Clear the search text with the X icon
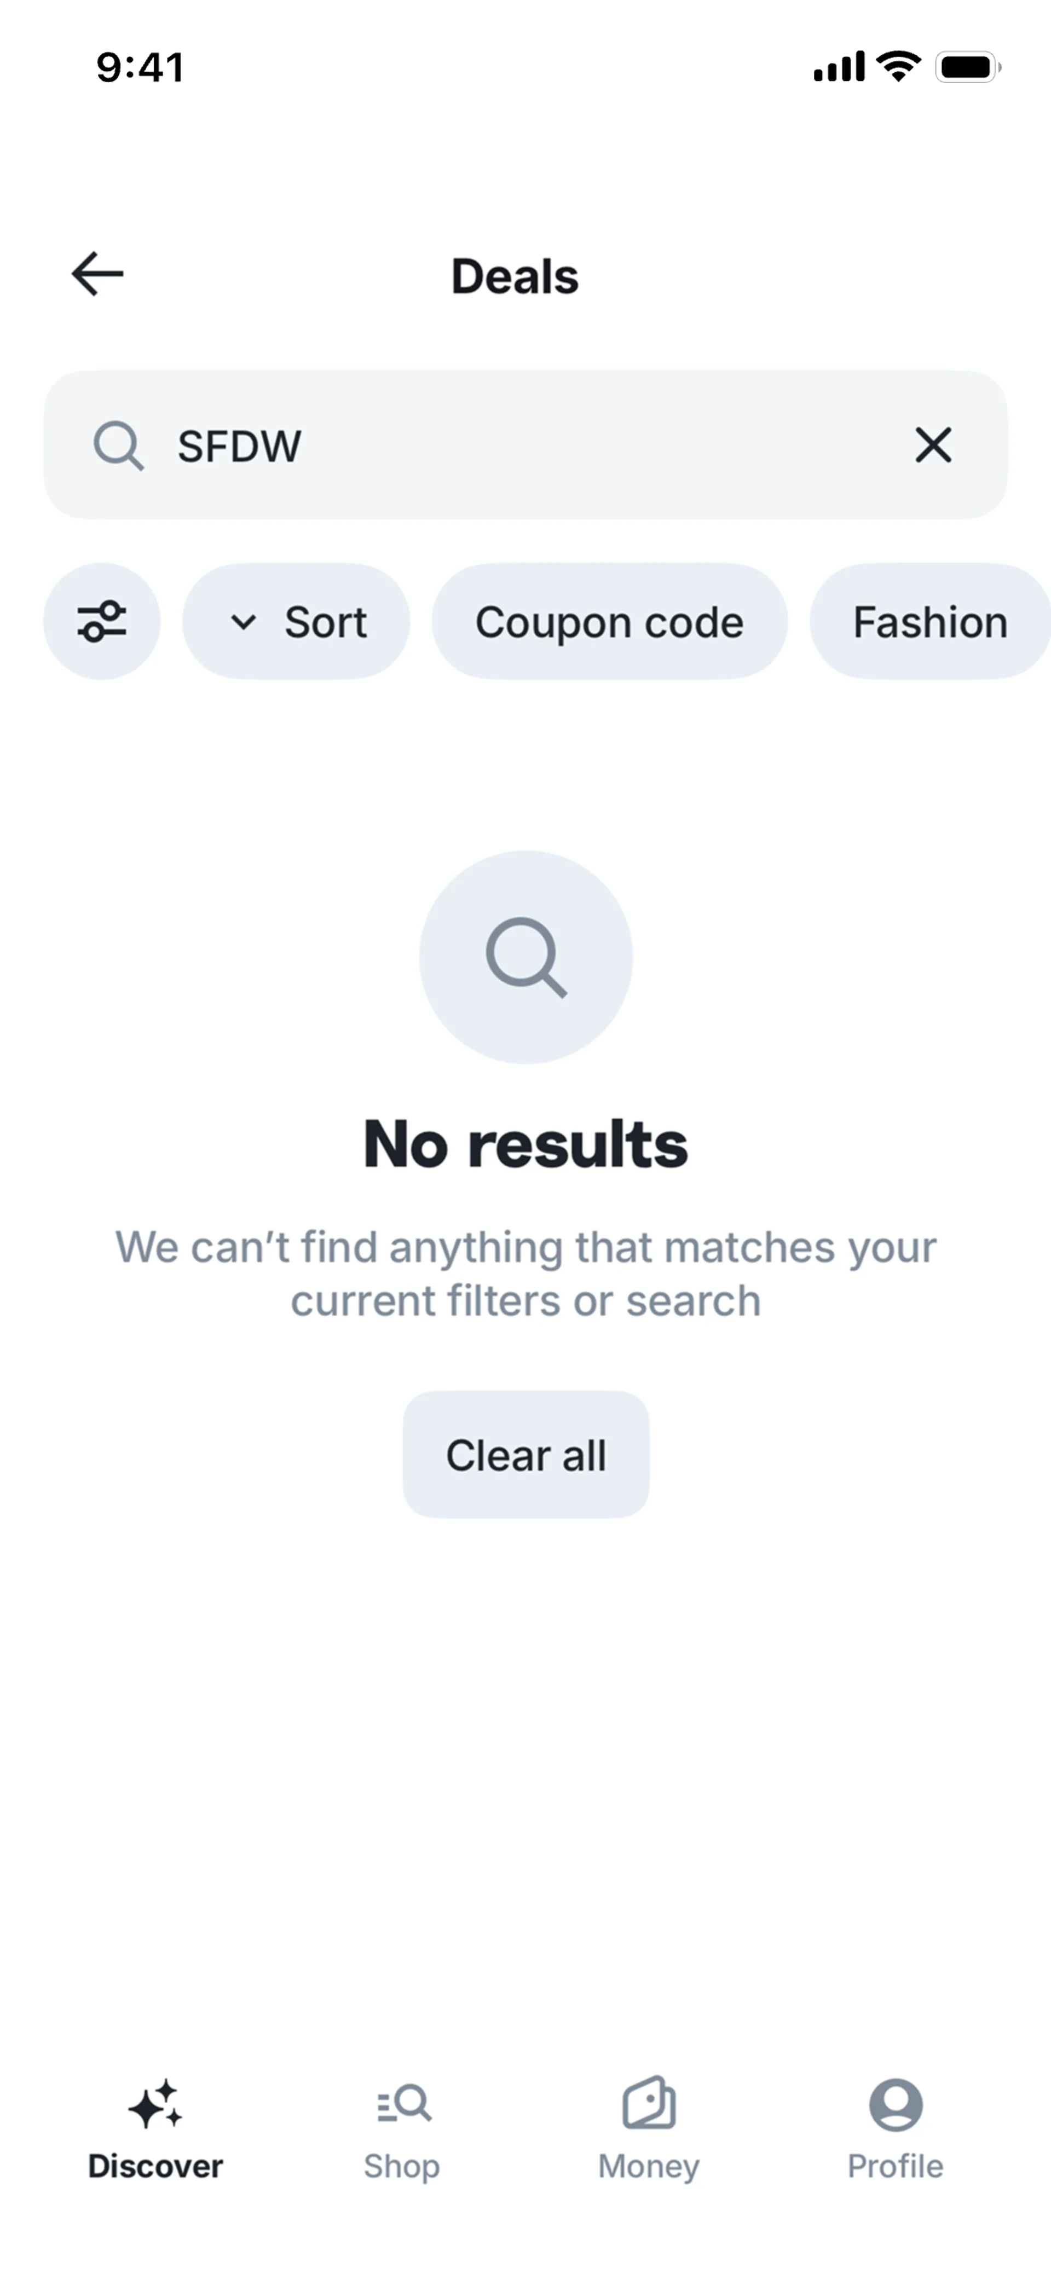 click(933, 445)
